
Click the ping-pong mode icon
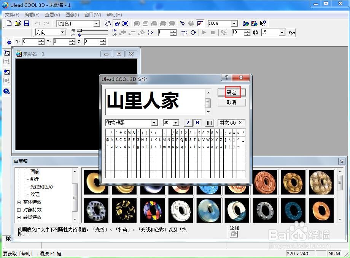click(185, 33)
